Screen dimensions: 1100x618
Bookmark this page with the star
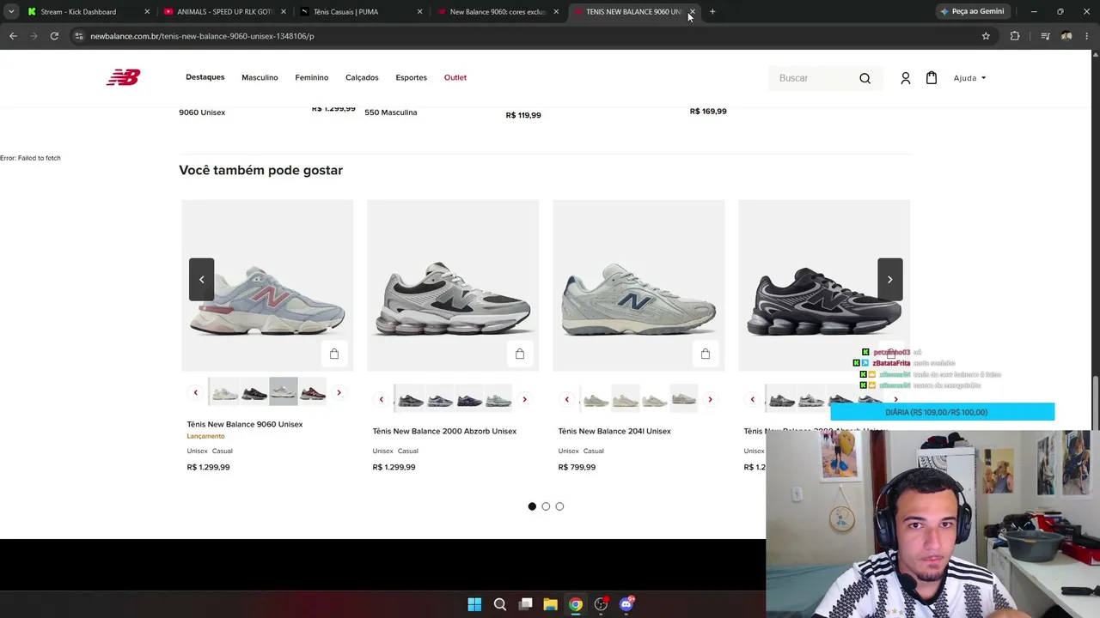click(x=986, y=36)
